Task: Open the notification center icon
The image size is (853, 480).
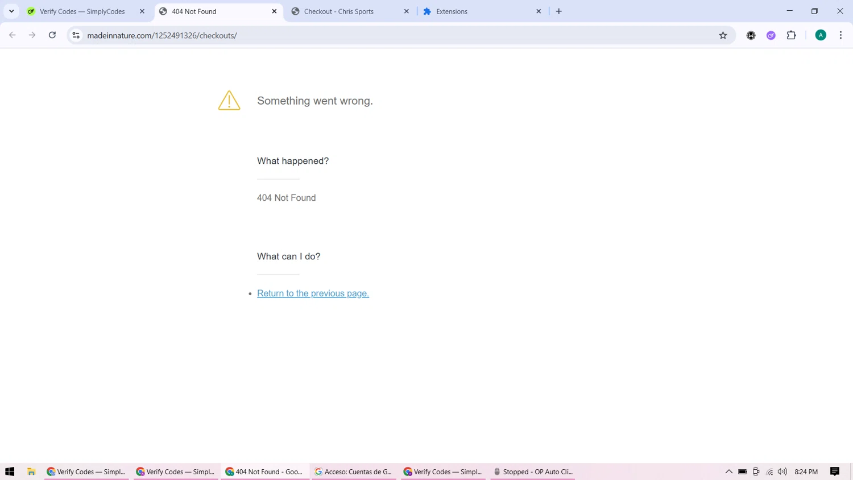Action: coord(835,471)
